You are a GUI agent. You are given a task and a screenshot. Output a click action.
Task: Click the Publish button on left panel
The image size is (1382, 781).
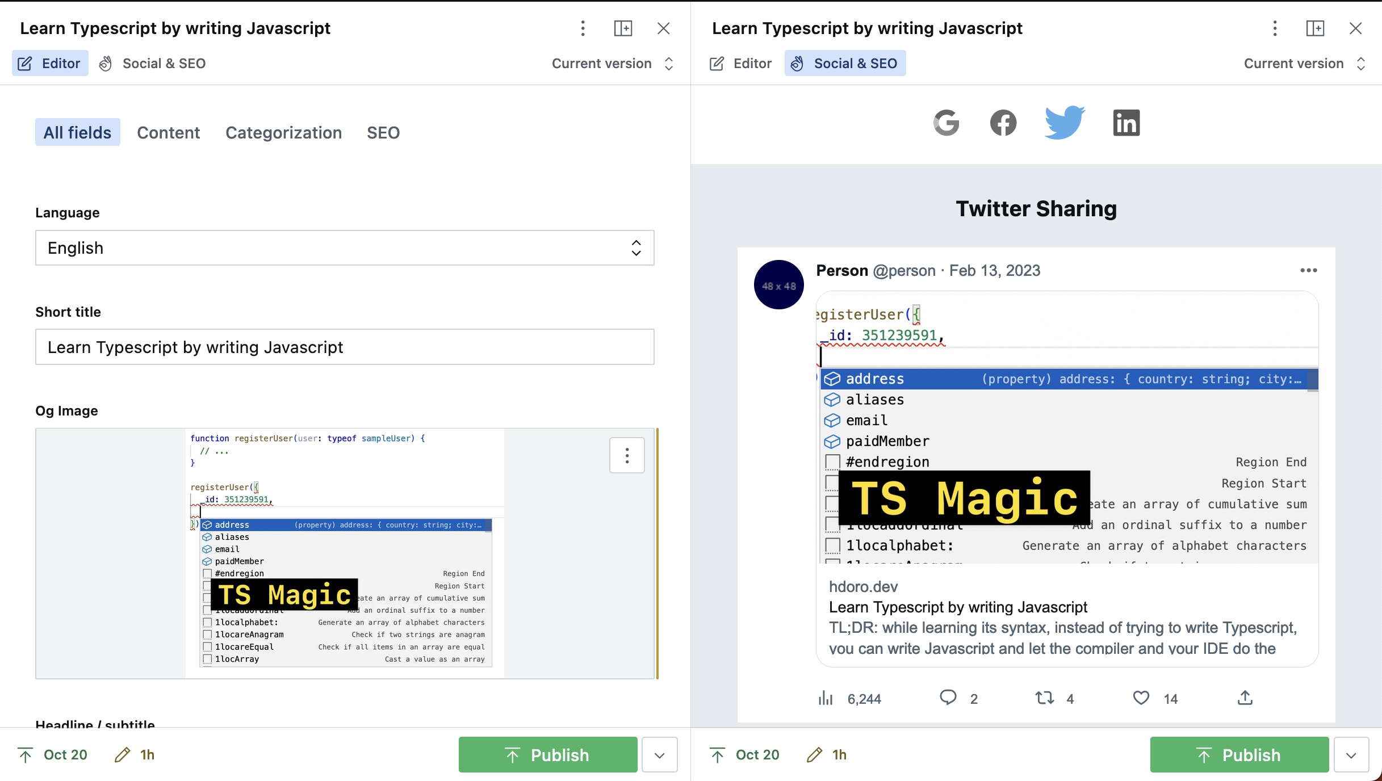(x=548, y=754)
